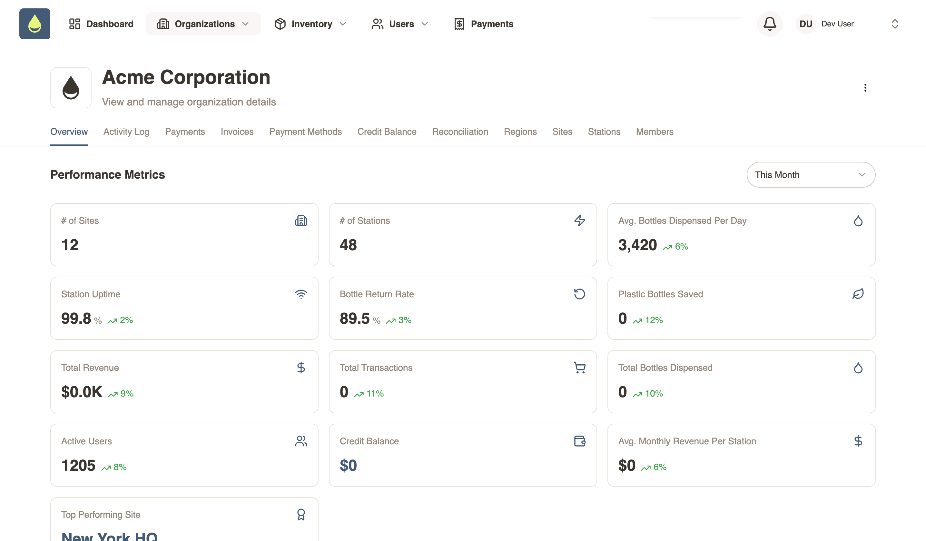Open the Reconciliation tab
Screen dimensions: 926x541
point(460,132)
